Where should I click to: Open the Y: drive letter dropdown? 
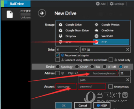click(x=67, y=50)
